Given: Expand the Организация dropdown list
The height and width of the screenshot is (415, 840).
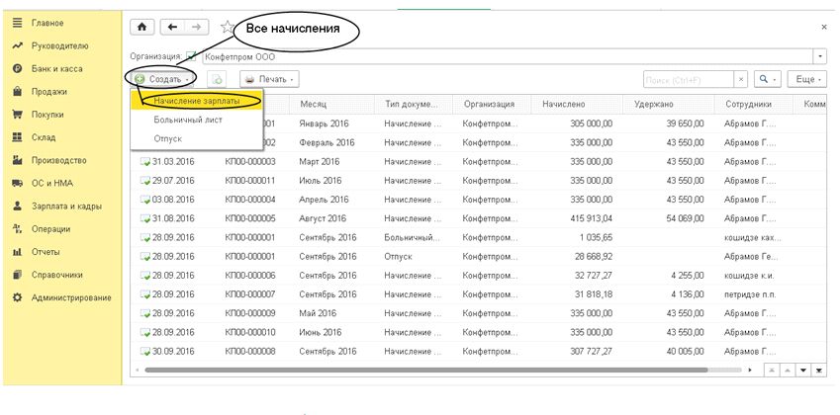Looking at the screenshot, I should pos(820,56).
